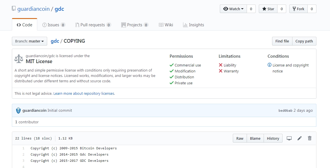330x168 pixels.
Task: Open the file History
Action: click(273, 138)
